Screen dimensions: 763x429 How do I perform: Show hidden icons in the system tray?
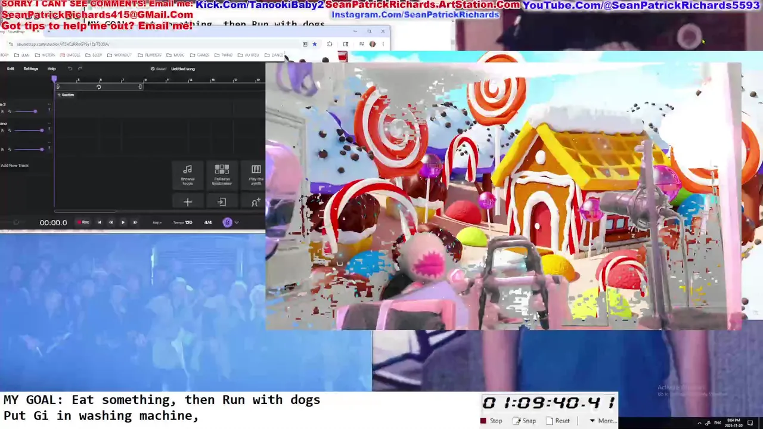click(x=699, y=424)
